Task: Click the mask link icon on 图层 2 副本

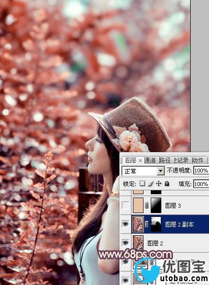Action: 147,224
